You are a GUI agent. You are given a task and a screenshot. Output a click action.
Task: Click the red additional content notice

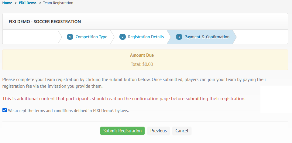[x=124, y=99]
